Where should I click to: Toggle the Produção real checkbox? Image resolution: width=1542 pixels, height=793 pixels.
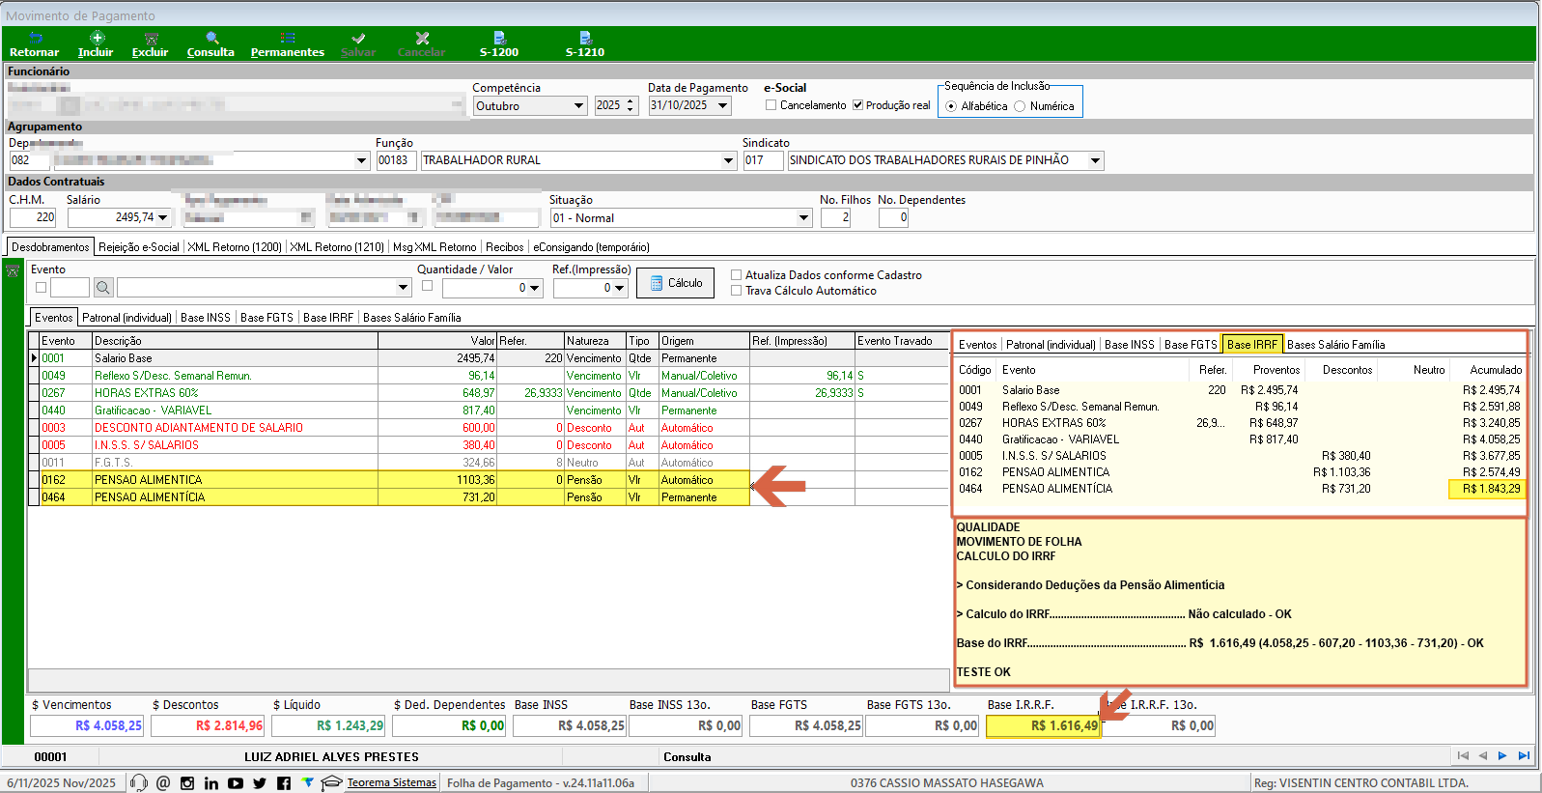(857, 105)
